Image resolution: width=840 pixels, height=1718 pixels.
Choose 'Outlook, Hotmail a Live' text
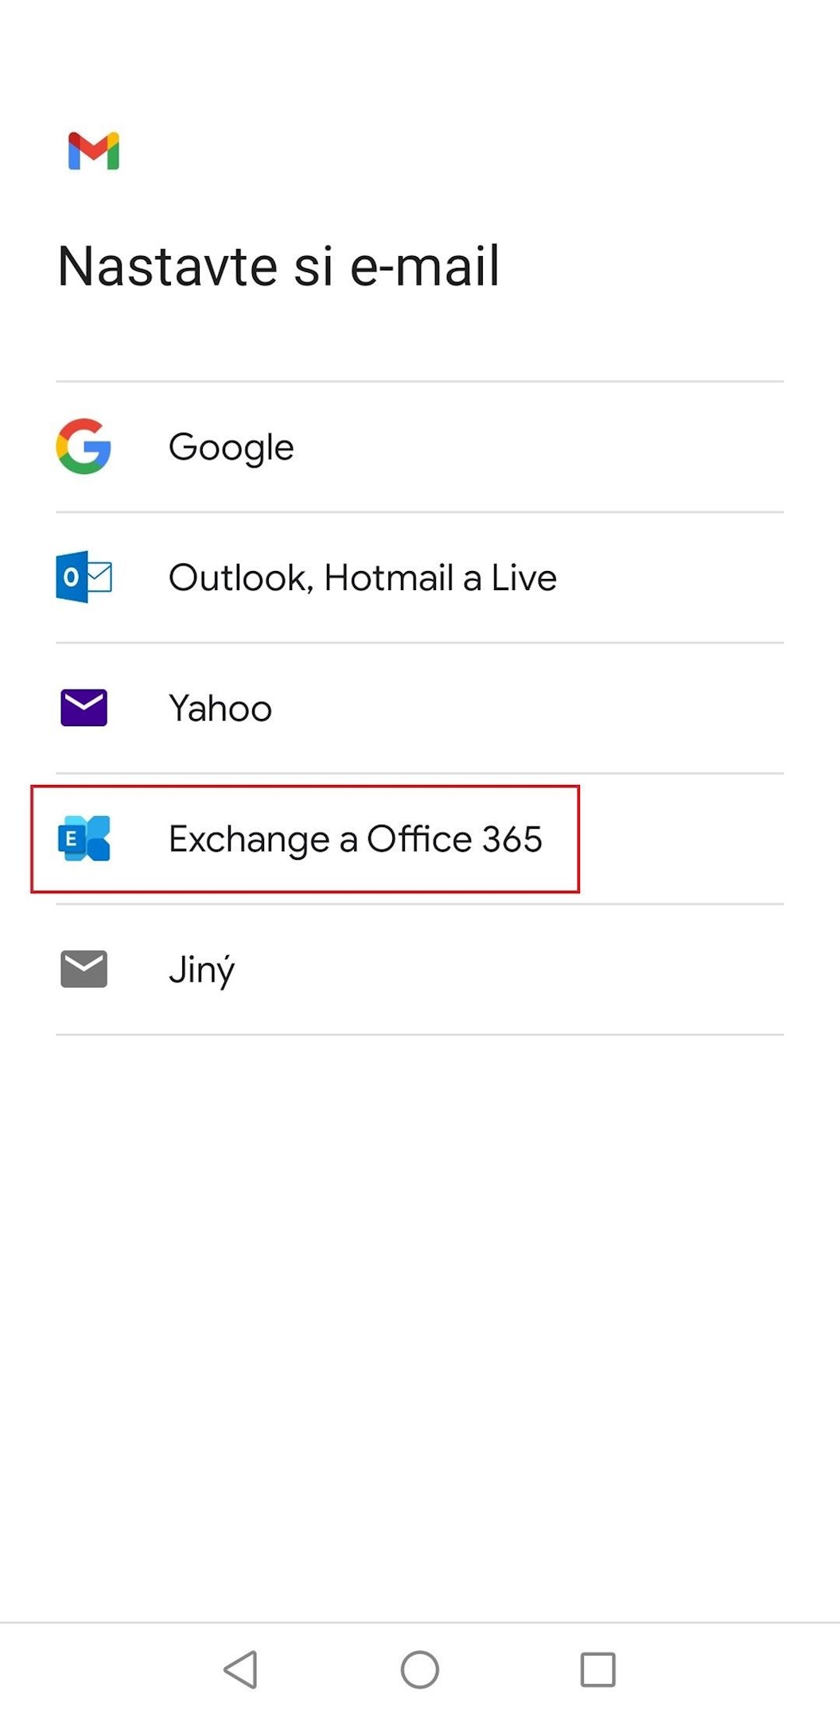pyautogui.click(x=362, y=577)
